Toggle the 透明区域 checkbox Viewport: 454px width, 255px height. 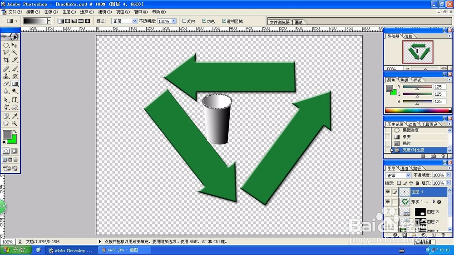(224, 21)
